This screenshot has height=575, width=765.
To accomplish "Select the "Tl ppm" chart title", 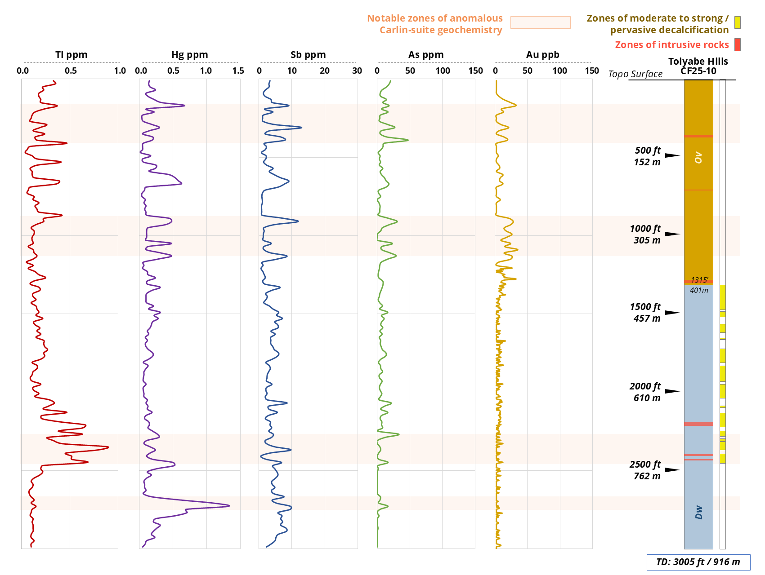I will point(72,55).
